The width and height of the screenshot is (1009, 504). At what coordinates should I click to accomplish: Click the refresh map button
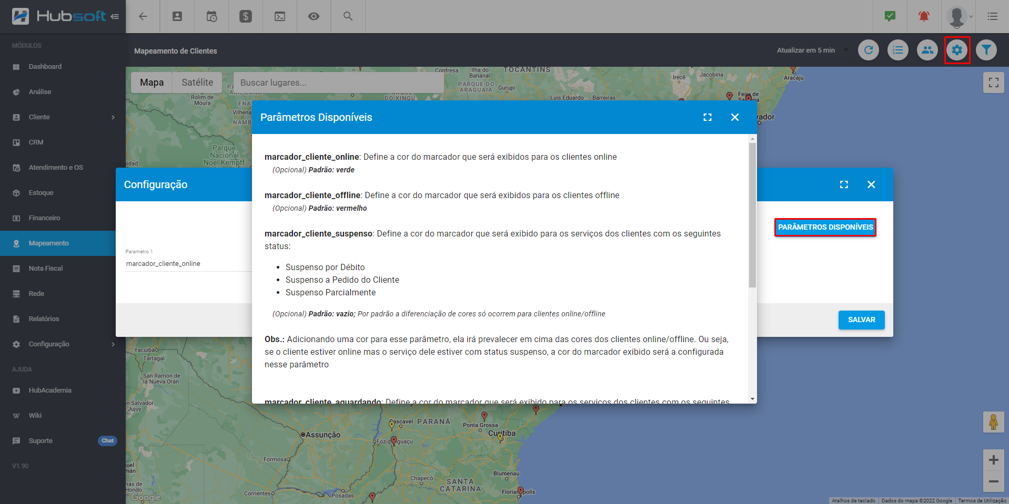point(869,50)
